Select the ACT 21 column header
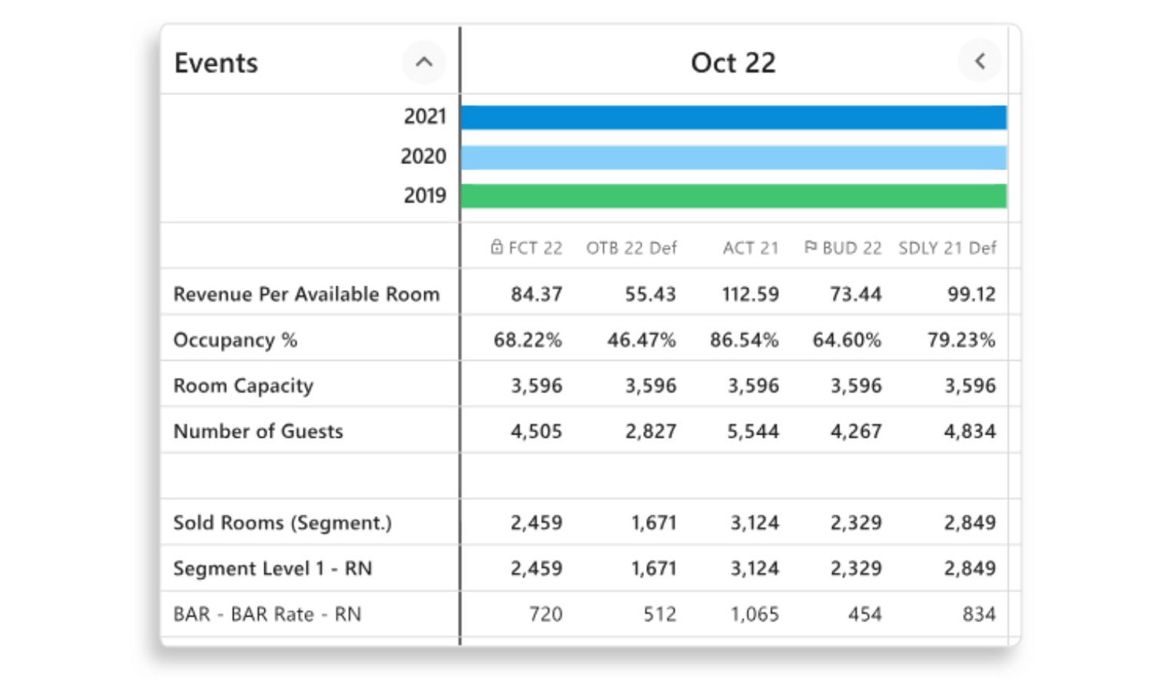 click(x=750, y=248)
